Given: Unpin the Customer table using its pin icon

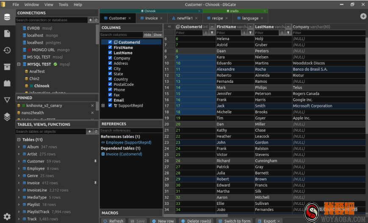Looking at the screenshot, I should 95,161.
